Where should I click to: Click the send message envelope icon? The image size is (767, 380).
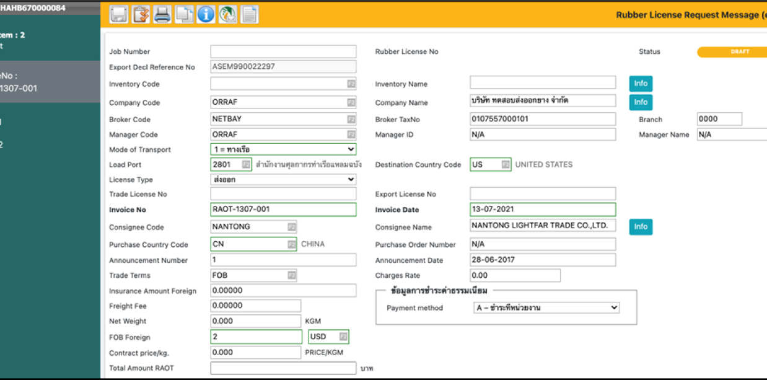(227, 14)
